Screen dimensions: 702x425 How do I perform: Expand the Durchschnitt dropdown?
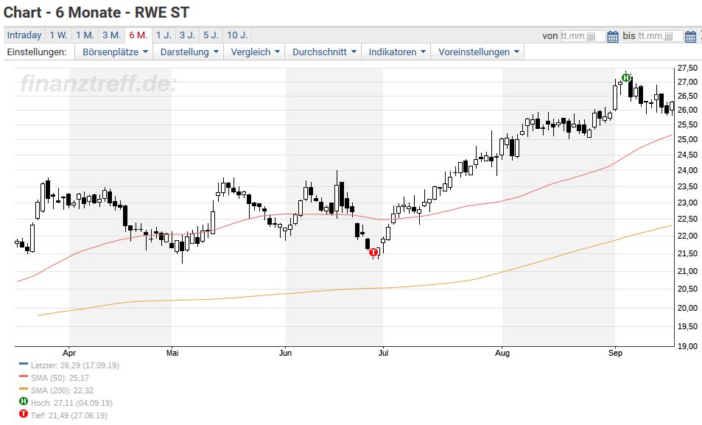(x=323, y=52)
